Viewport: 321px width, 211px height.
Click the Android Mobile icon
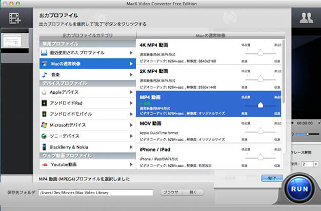click(x=44, y=114)
